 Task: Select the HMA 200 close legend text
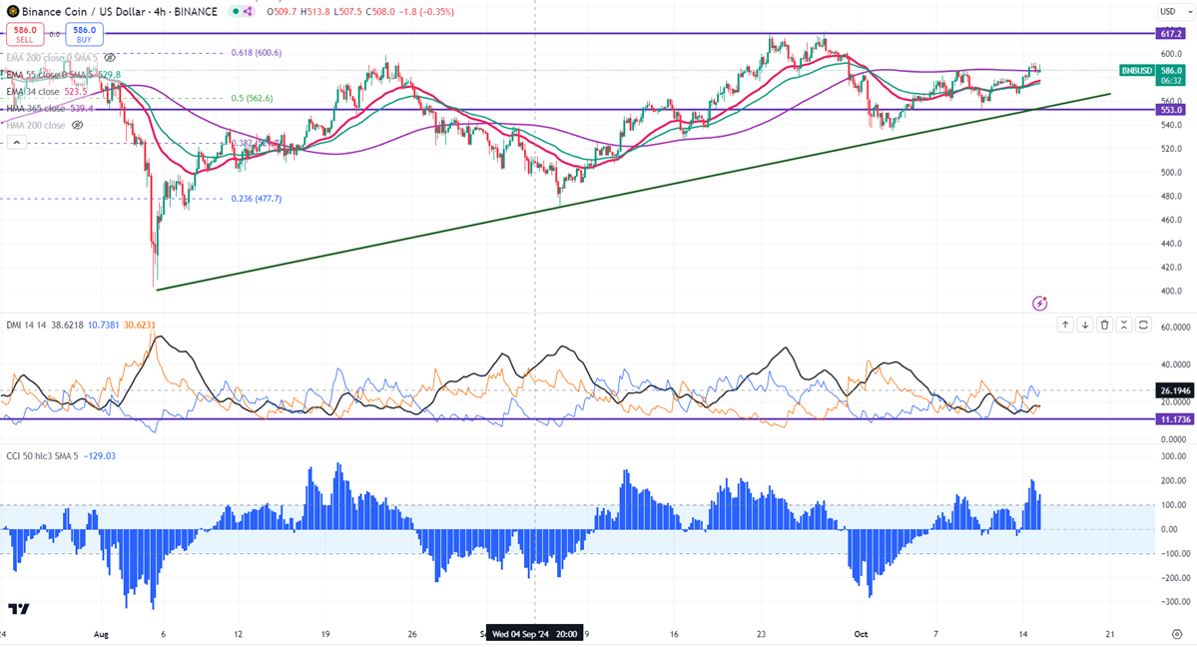pyautogui.click(x=36, y=125)
